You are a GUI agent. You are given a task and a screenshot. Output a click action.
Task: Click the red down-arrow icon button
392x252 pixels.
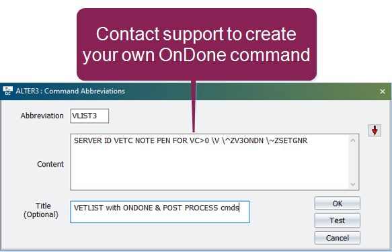point(375,130)
